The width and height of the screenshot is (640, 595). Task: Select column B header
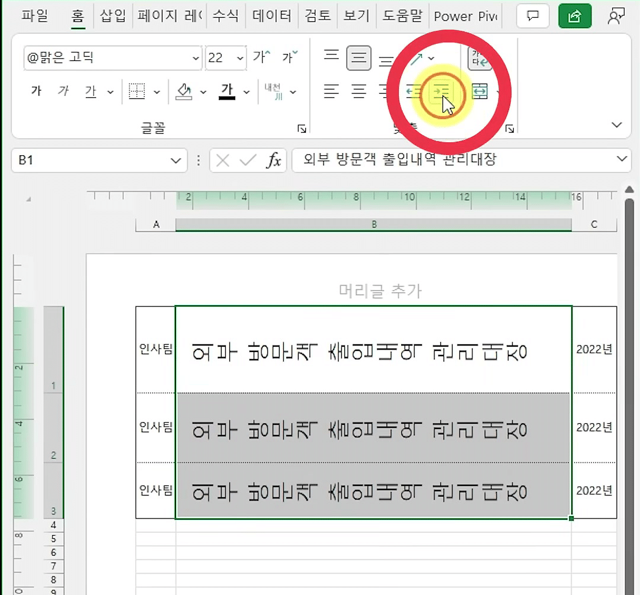(x=374, y=225)
